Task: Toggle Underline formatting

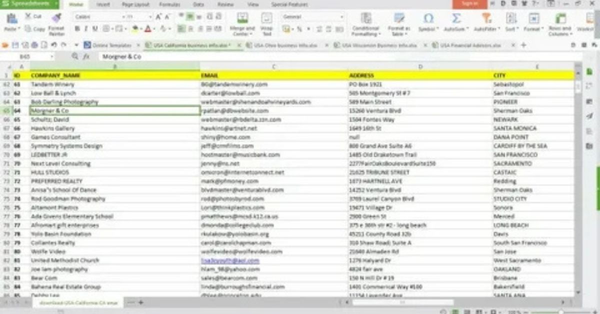Action: (x=94, y=29)
